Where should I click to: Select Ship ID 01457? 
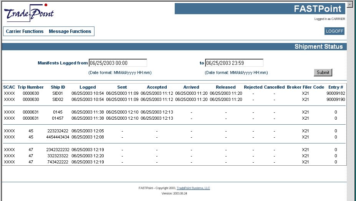click(58, 118)
